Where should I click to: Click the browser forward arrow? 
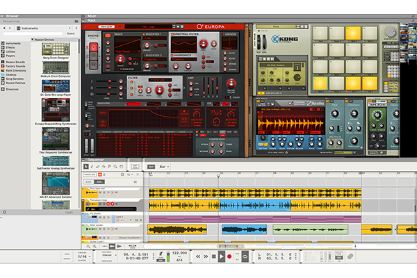10,28
